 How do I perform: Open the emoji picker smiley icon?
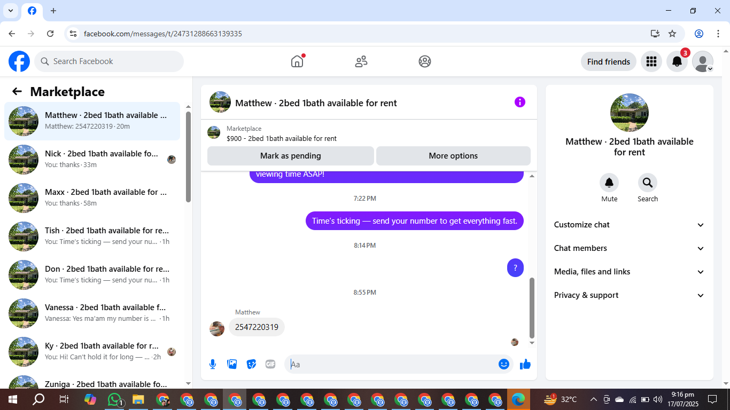tap(503, 364)
